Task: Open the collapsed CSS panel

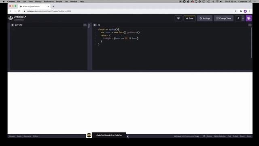Action: [x=89, y=26]
